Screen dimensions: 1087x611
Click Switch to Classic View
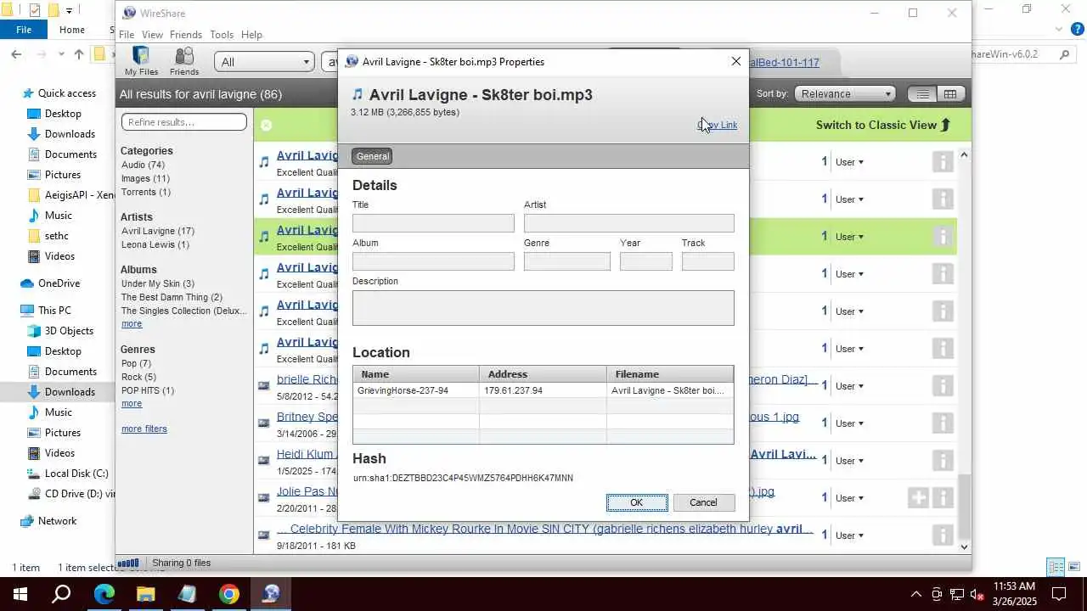[x=883, y=125]
